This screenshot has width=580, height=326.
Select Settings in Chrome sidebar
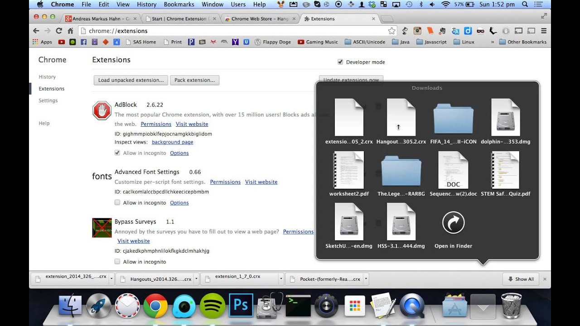pos(48,101)
